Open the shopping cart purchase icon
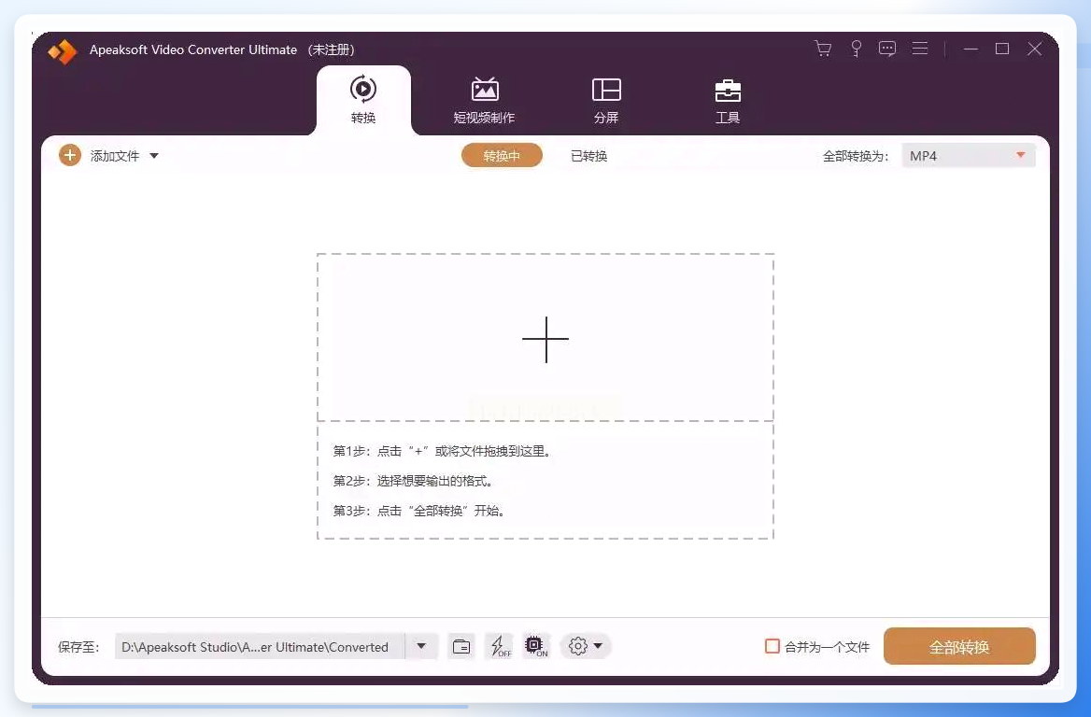Screen dimensions: 1091x717 coord(823,49)
